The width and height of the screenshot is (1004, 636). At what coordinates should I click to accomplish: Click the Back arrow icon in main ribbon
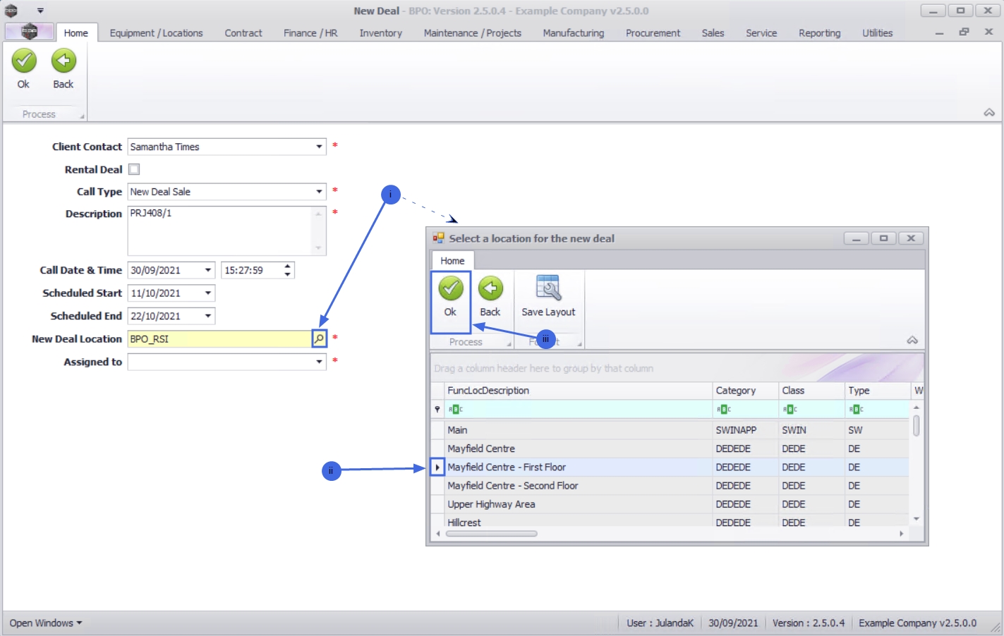[x=63, y=61]
